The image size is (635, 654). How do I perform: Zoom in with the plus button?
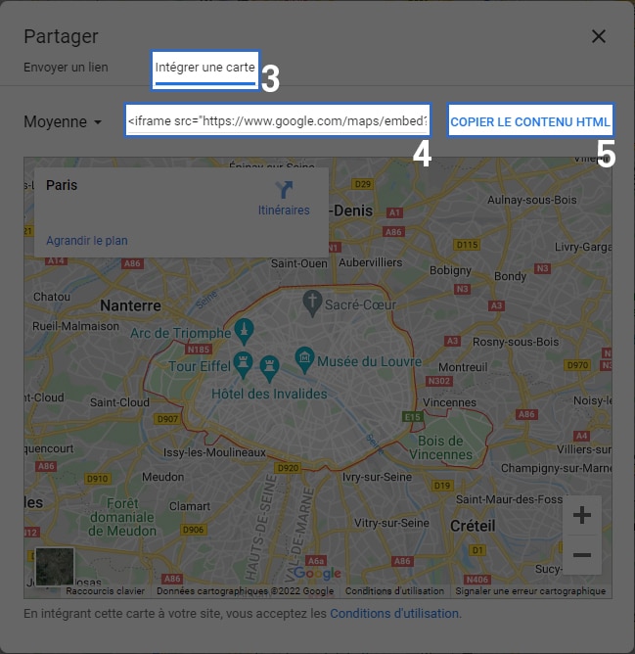581,515
